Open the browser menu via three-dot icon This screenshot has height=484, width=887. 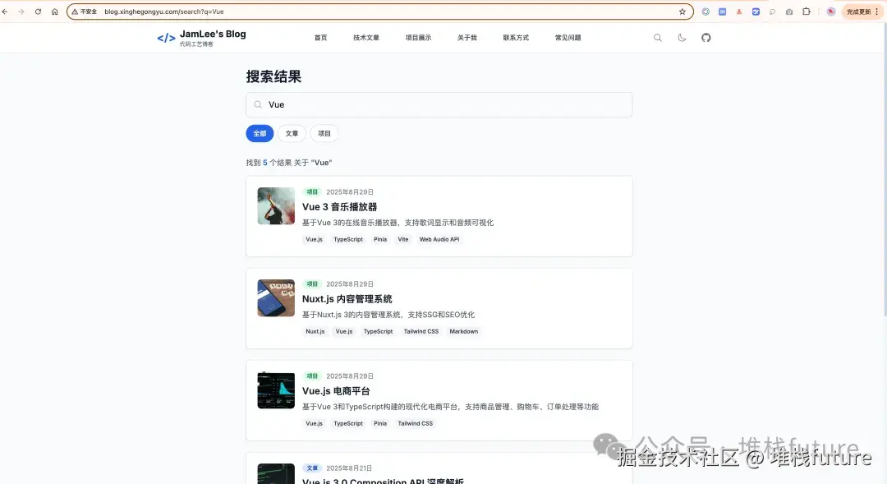click(x=878, y=12)
